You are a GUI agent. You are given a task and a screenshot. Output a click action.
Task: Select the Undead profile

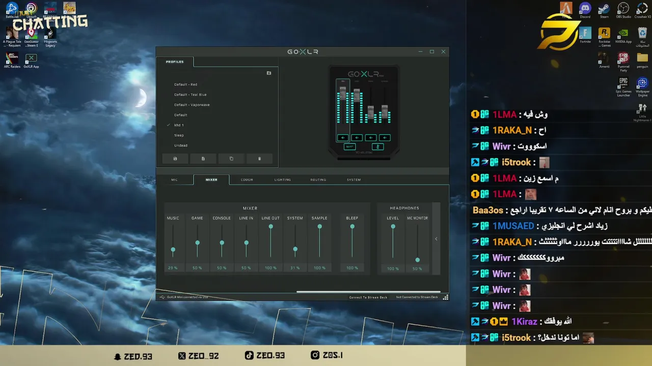pyautogui.click(x=181, y=145)
